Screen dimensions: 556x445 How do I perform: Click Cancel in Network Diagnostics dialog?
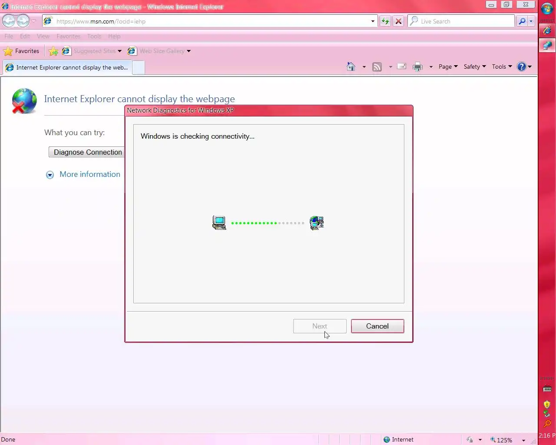pyautogui.click(x=377, y=326)
